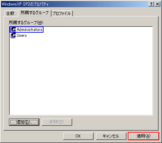The height and width of the screenshot is (143, 162).
Task: Confirm changes with the OK button
Action: (x=78, y=136)
